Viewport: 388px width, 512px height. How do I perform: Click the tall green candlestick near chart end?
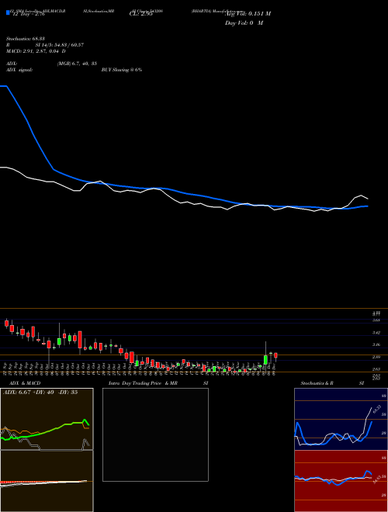(x=265, y=360)
